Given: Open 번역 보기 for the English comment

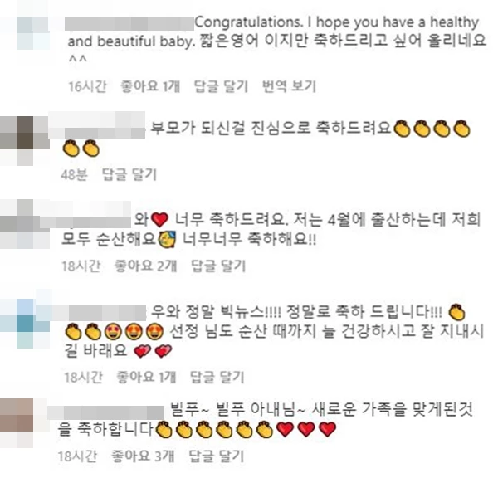Looking at the screenshot, I should [289, 86].
